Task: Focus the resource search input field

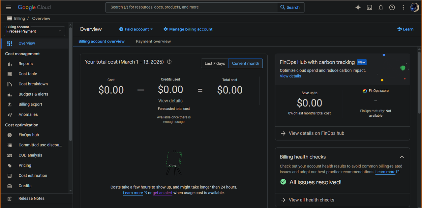Action: [191, 7]
